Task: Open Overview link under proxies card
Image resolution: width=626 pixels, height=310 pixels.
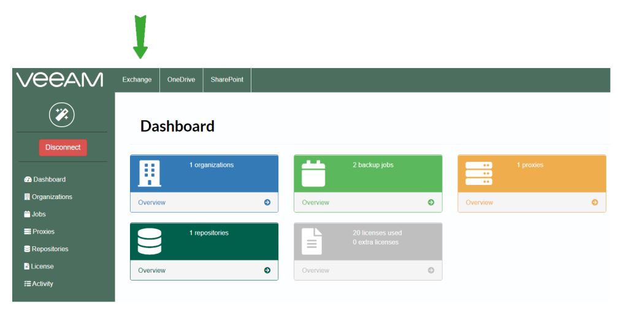Action: click(479, 202)
